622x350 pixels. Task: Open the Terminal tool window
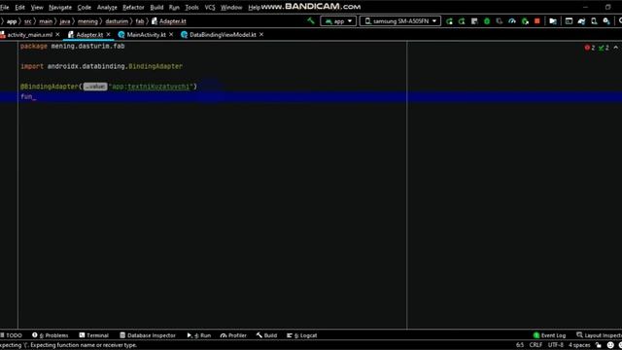pos(93,335)
